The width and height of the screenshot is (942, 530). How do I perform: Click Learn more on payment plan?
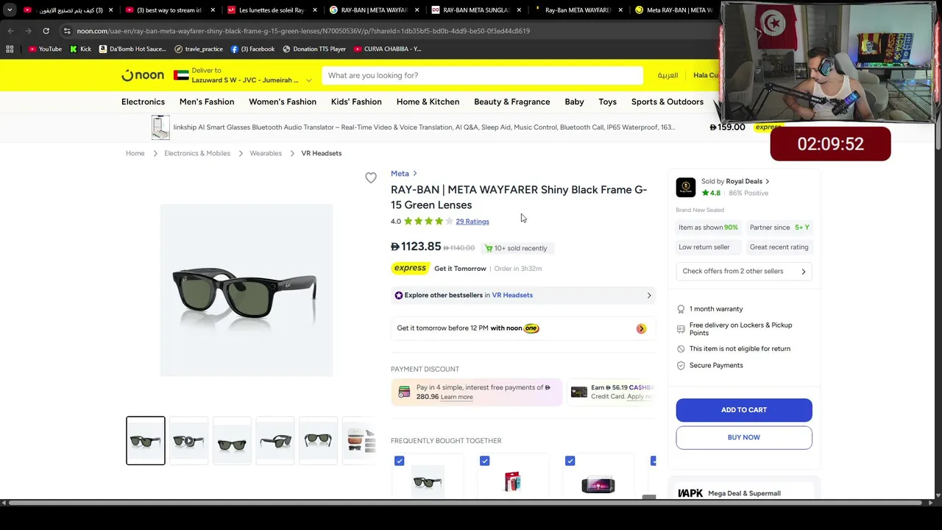[x=456, y=397]
